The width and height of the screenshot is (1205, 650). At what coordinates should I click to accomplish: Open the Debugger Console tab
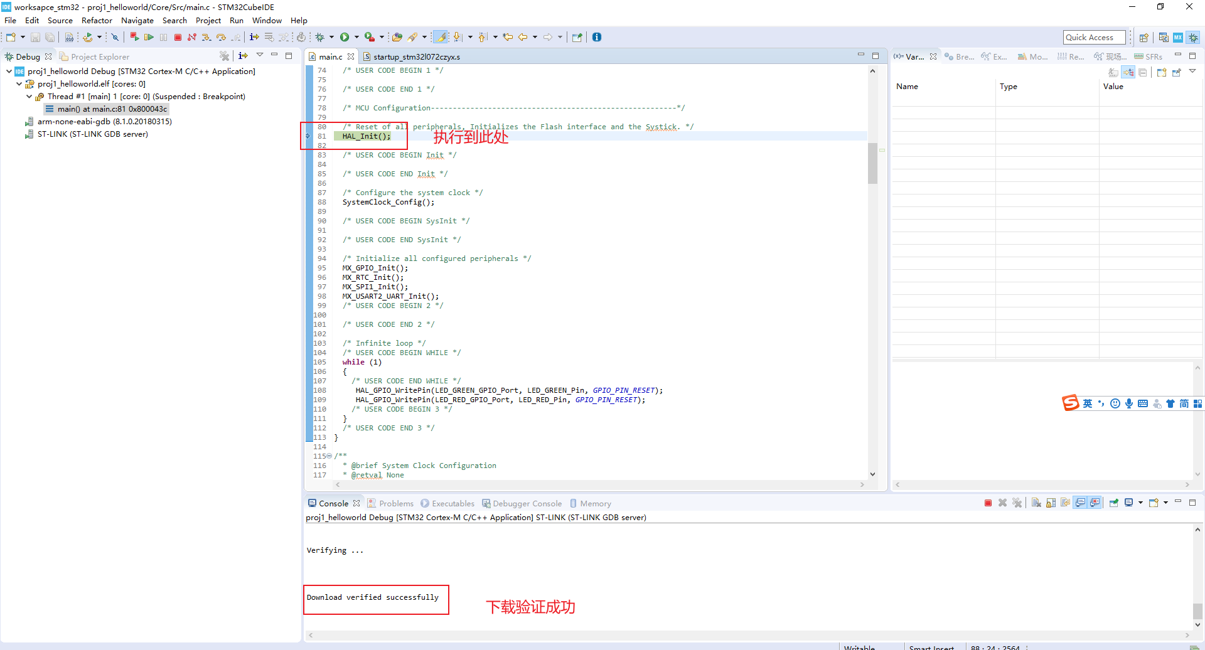pyautogui.click(x=522, y=503)
